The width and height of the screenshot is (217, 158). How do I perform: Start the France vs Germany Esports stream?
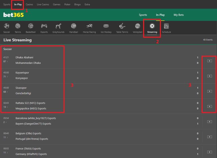click(210, 152)
